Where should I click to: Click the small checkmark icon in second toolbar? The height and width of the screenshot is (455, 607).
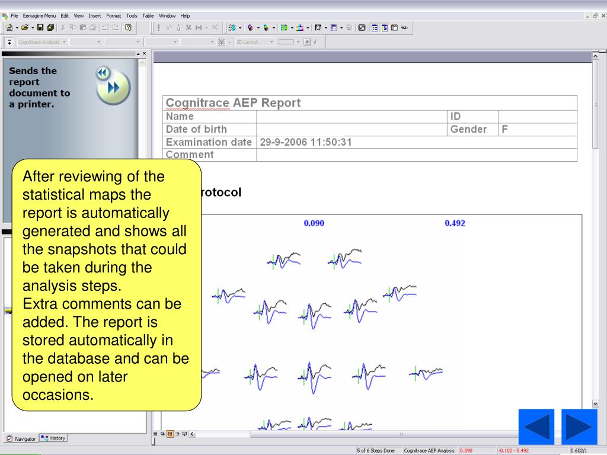(315, 42)
